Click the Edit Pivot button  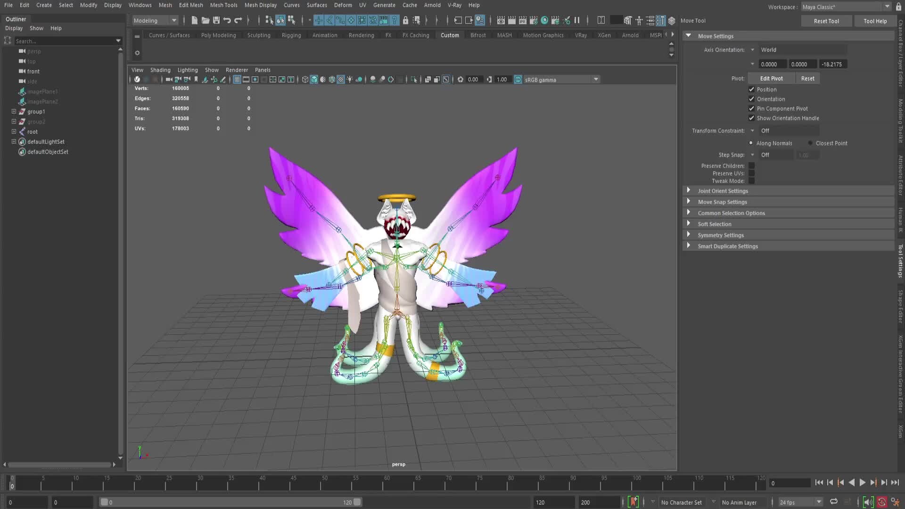point(771,78)
